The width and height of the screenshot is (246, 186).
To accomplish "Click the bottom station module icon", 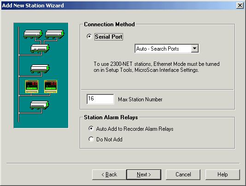I will (40, 105).
